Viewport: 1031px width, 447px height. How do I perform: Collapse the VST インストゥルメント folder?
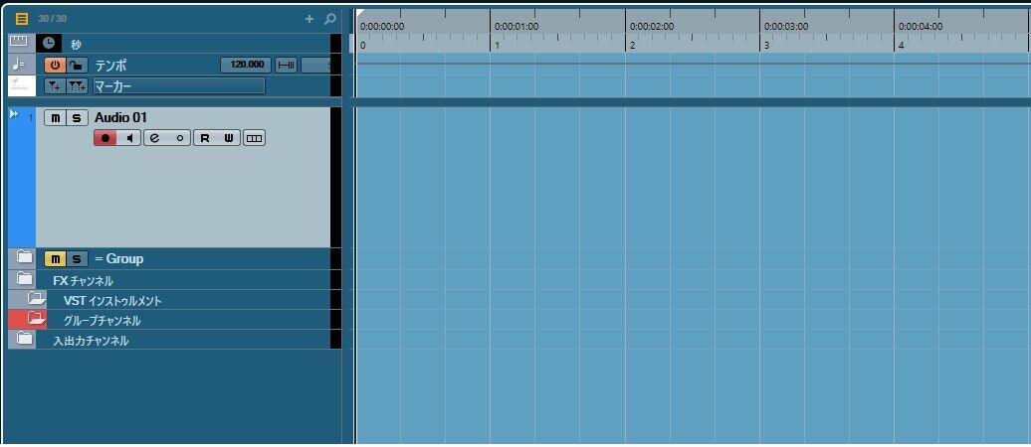click(36, 299)
